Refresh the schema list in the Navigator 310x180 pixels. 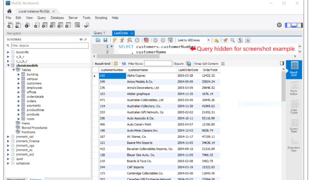point(81,39)
